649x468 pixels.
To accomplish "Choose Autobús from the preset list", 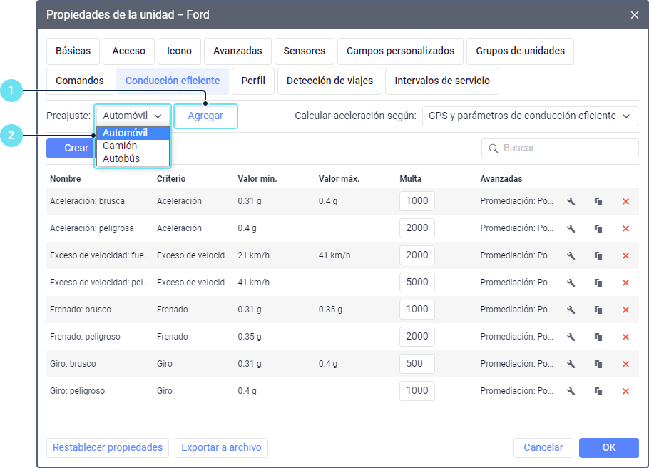I will pyautogui.click(x=133, y=158).
